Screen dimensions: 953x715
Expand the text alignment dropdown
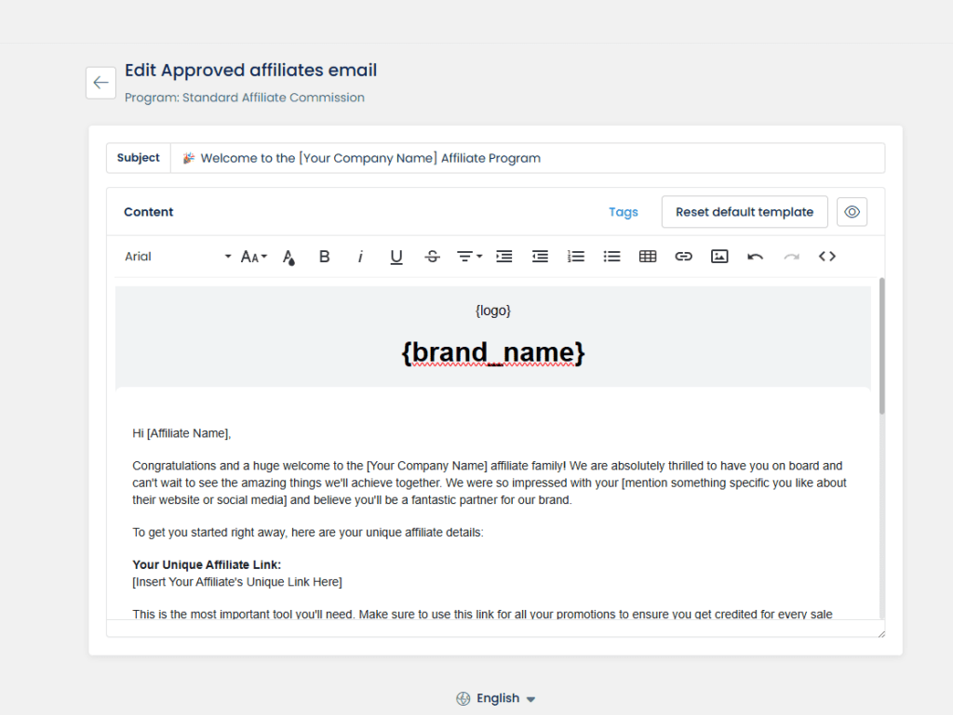tap(469, 257)
